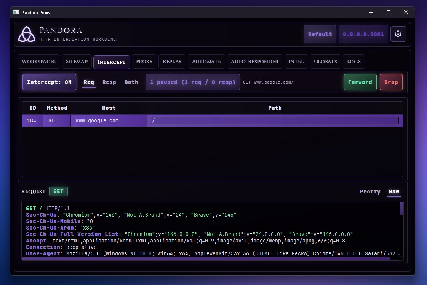Image resolution: width=427 pixels, height=285 pixels.
Task: Select the Both intercept mode
Action: 131,82
